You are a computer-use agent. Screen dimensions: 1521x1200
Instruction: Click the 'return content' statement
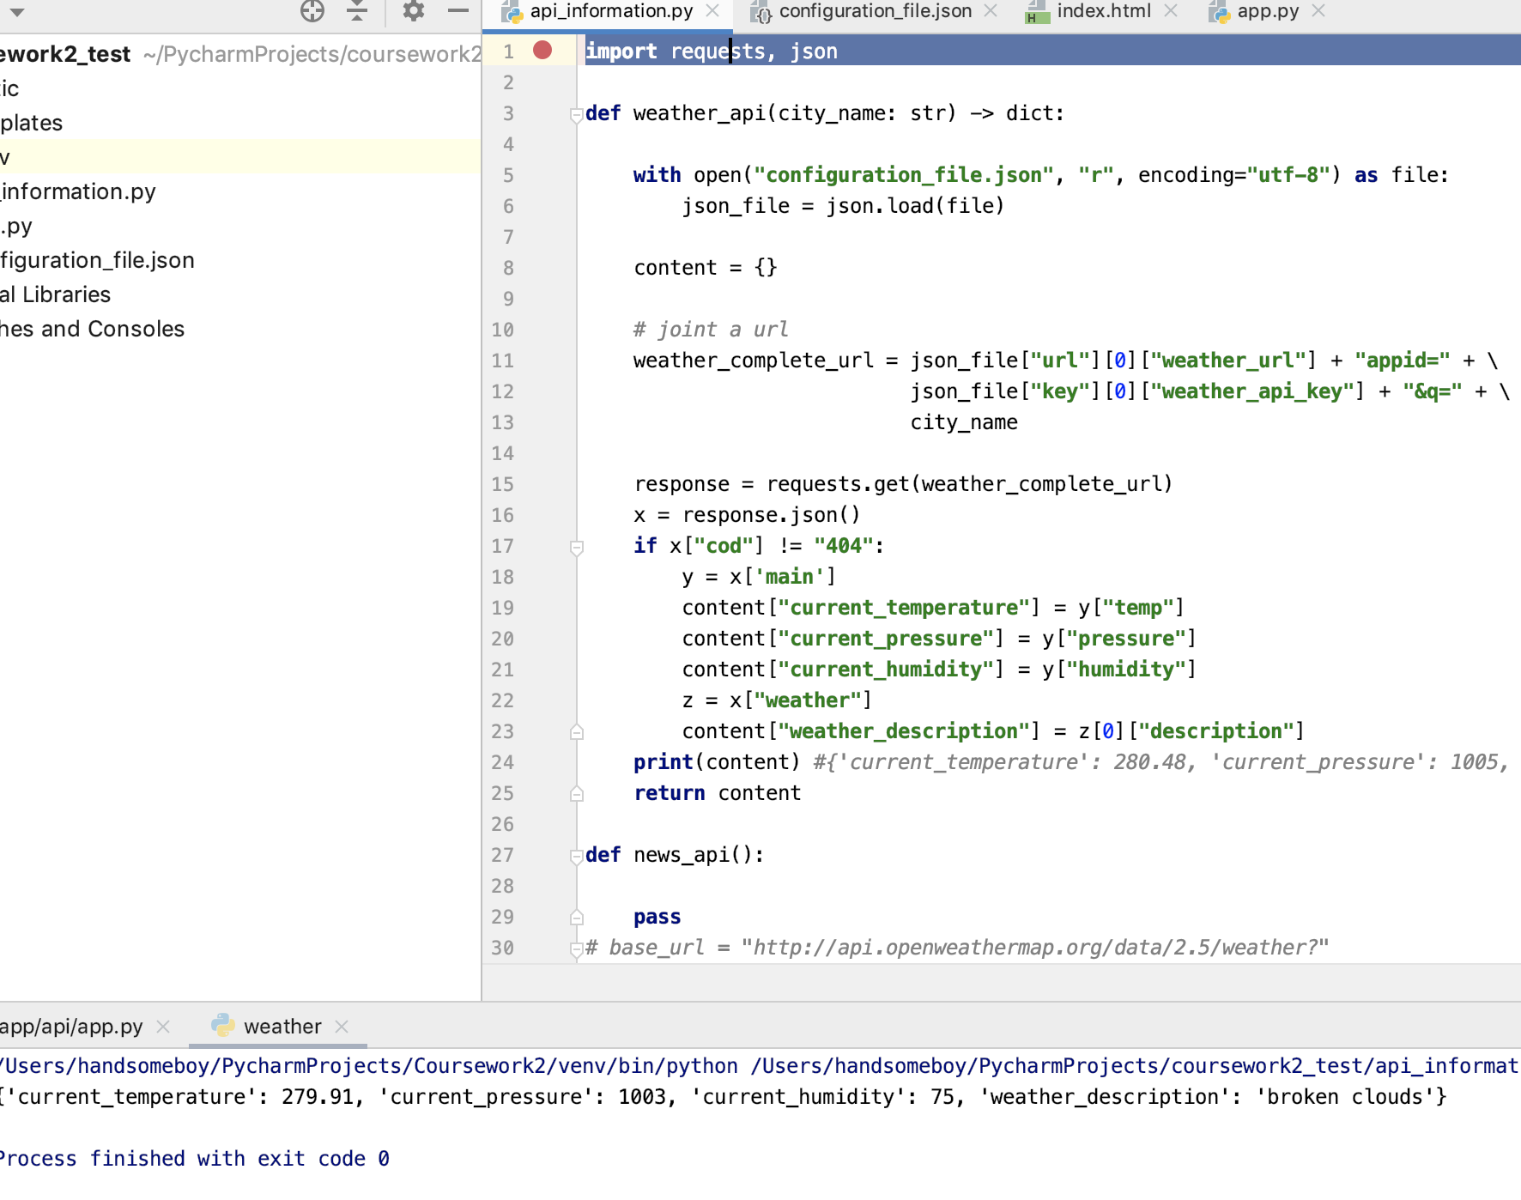(718, 793)
